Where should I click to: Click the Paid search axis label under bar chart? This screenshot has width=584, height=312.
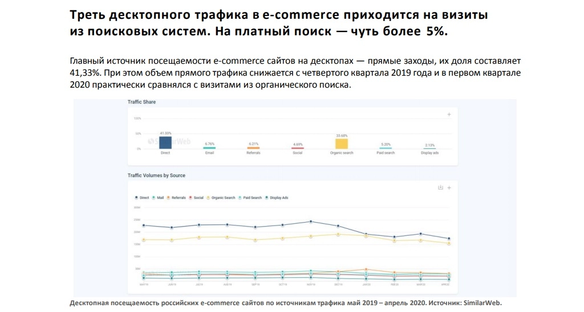click(x=386, y=153)
